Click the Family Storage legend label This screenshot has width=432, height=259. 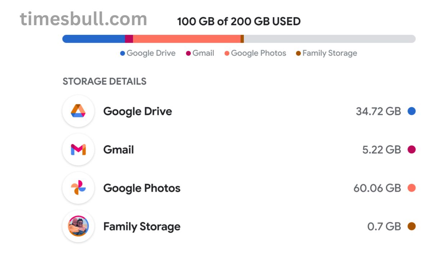(x=329, y=53)
